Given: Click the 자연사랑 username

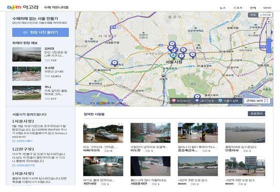Looking at the screenshot, I should [x=90, y=184].
